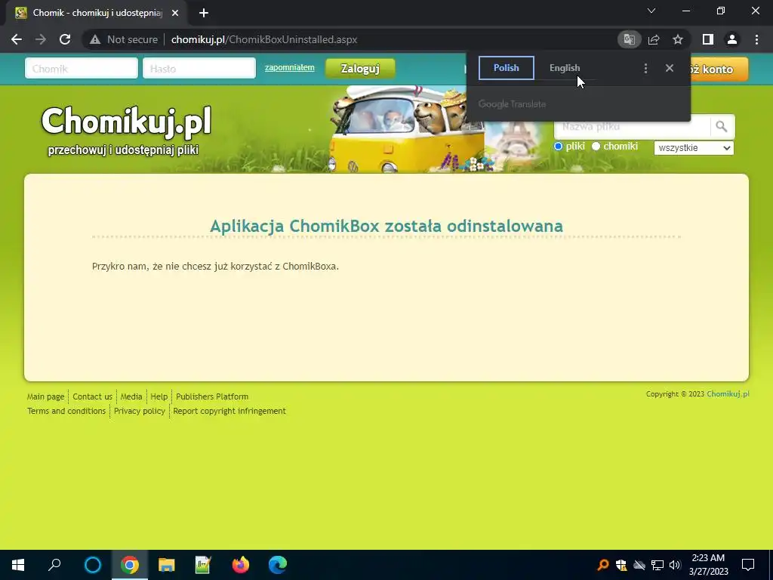Viewport: 773px width, 580px height.
Task: Click the taskbar clock and date
Action: tap(708, 565)
